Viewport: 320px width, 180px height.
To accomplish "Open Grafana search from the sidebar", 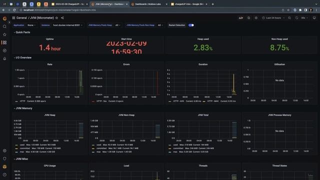I will point(4,26).
